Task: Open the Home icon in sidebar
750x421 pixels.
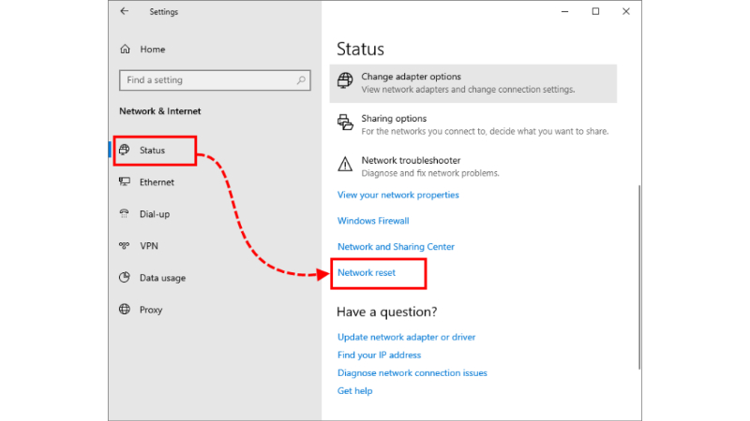Action: pyautogui.click(x=126, y=50)
